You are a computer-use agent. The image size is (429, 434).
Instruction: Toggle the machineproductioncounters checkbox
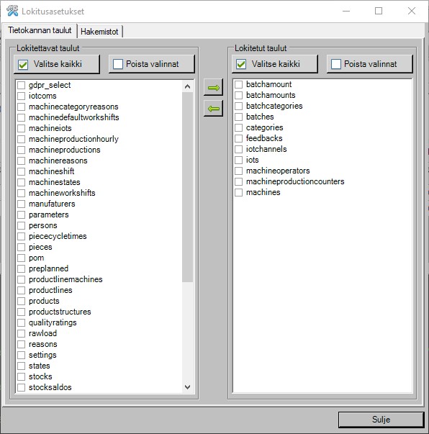(238, 181)
